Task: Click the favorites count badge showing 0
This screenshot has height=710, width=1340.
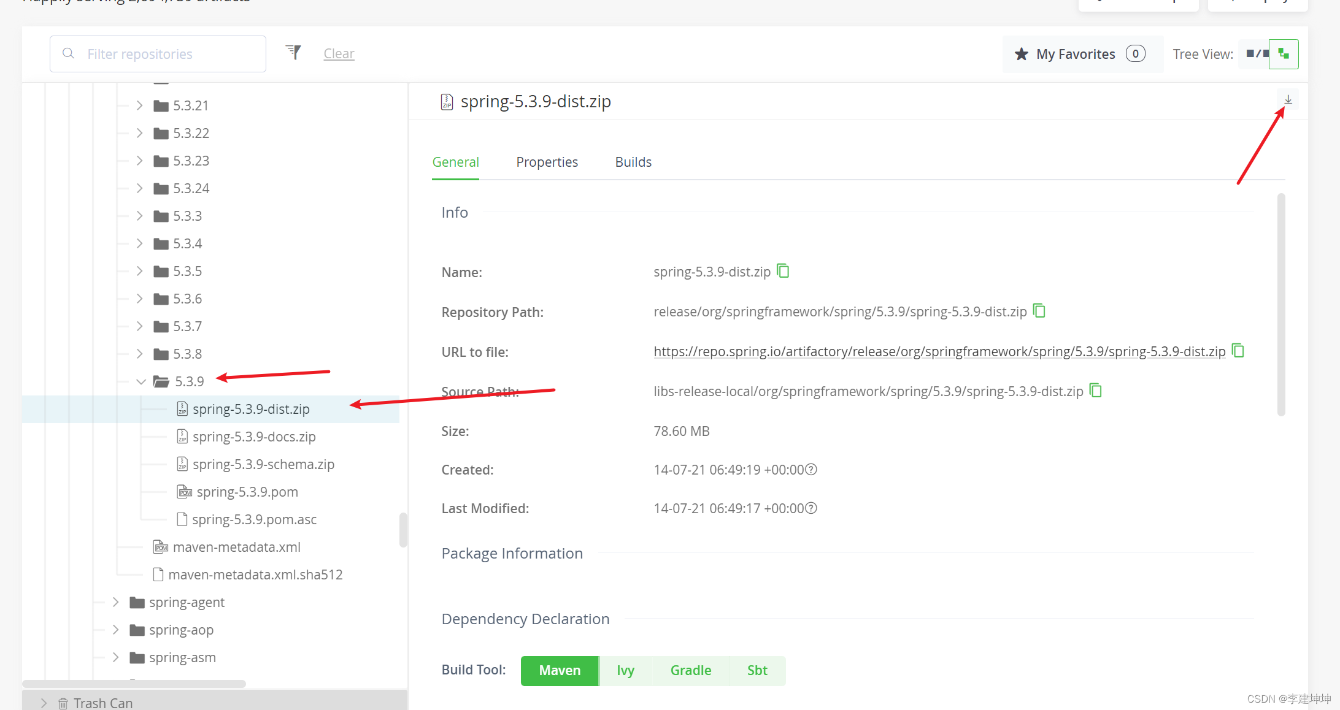Action: [x=1136, y=54]
